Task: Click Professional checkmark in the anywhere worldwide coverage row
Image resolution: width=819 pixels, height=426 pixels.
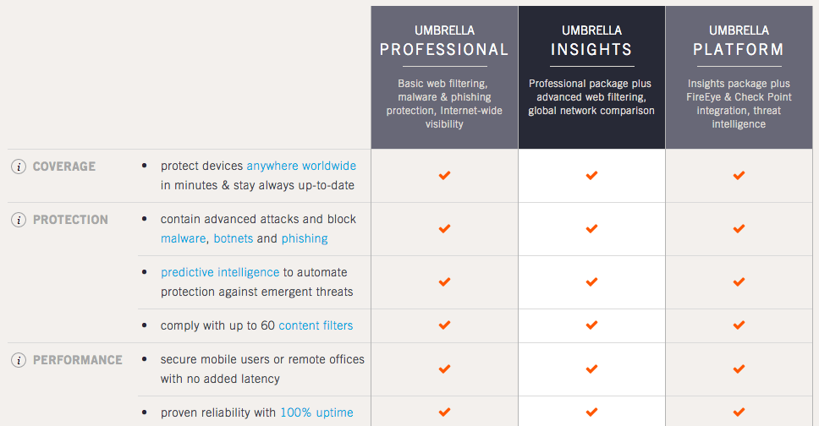Action: (444, 176)
